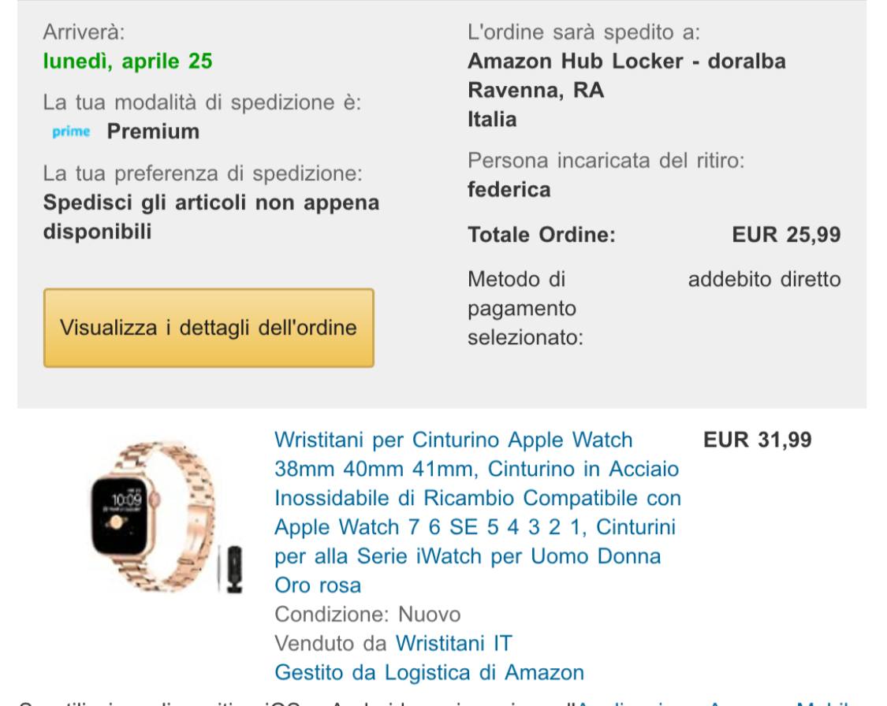
Task: Click the EUR 31,99 item price
Action: pos(758,440)
